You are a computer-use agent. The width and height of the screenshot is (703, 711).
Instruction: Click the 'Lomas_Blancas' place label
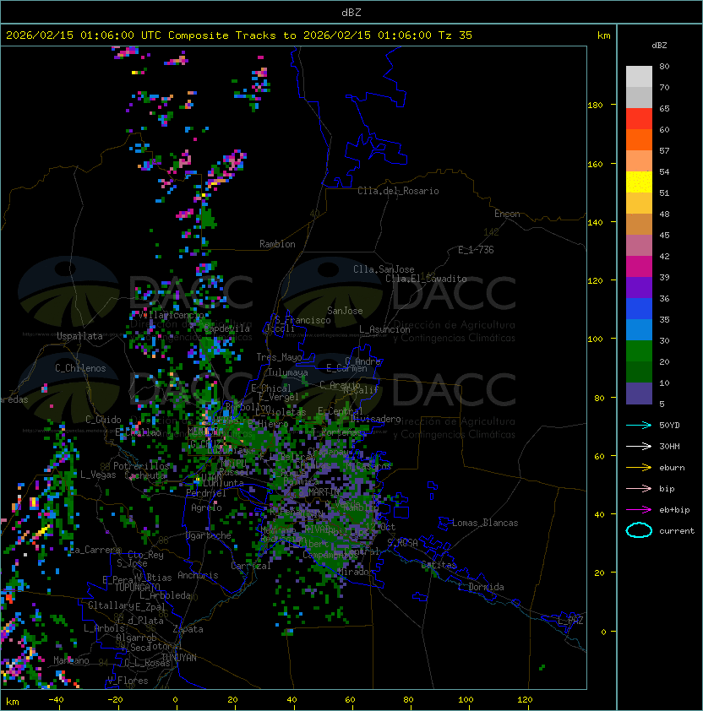tap(485, 523)
